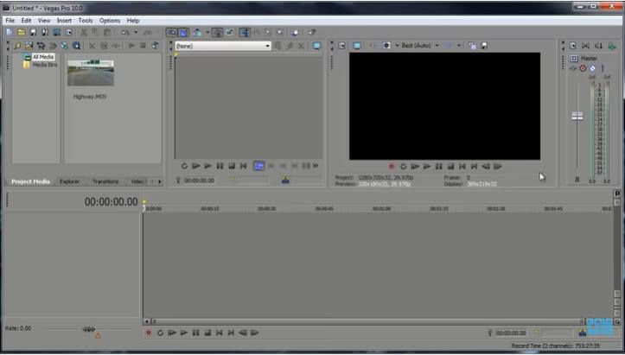Screen dimensions: 625x355
Task: Click the Rate scrub control slider
Action: [x=88, y=329]
